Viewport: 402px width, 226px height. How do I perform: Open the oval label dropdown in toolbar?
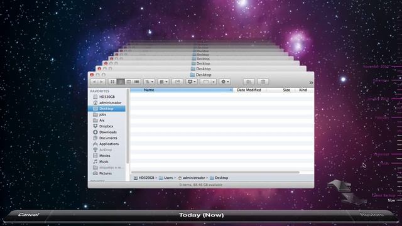coord(208,82)
